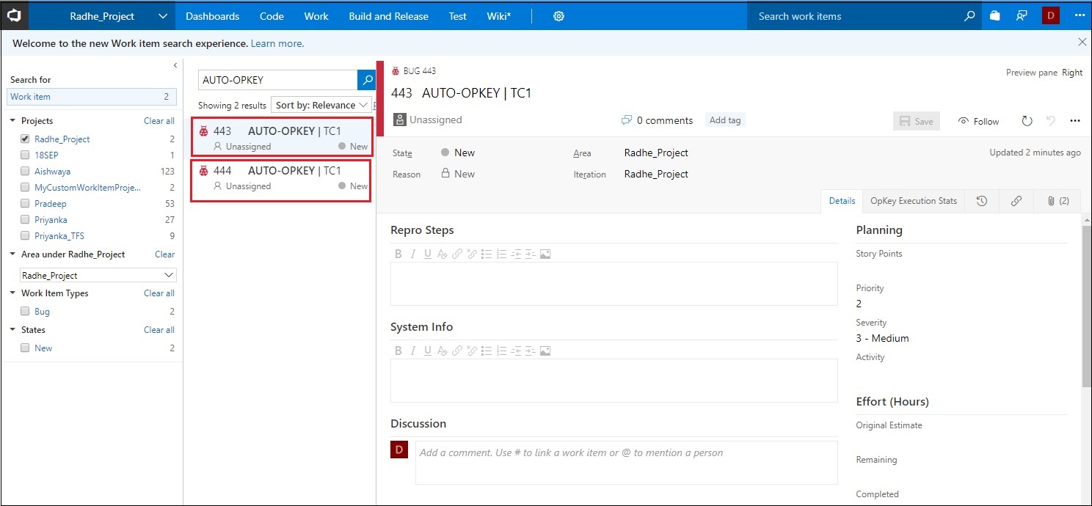This screenshot has height=506, width=1092.
Task: Open the Radhe_Project project selector dropdown
Action: click(x=162, y=16)
